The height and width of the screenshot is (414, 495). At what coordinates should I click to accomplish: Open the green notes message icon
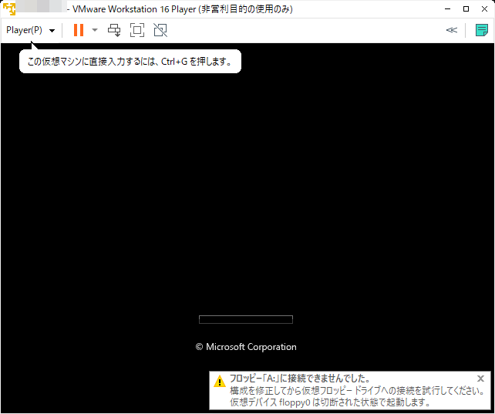pyautogui.click(x=481, y=30)
